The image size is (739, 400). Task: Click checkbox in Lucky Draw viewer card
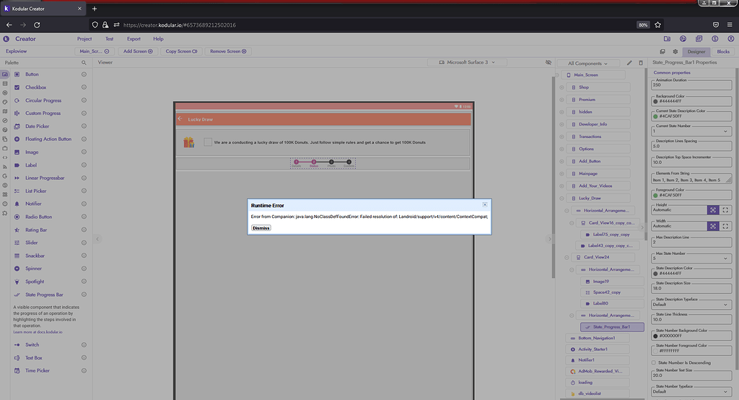coord(208,142)
